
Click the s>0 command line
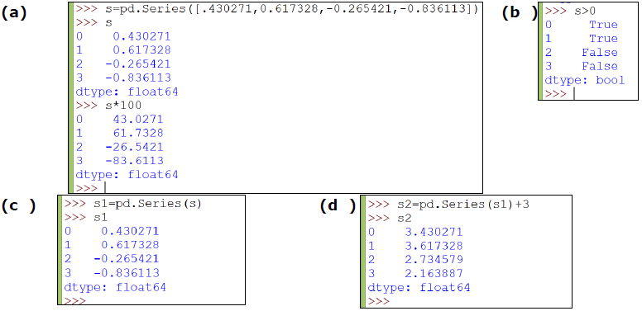point(570,12)
